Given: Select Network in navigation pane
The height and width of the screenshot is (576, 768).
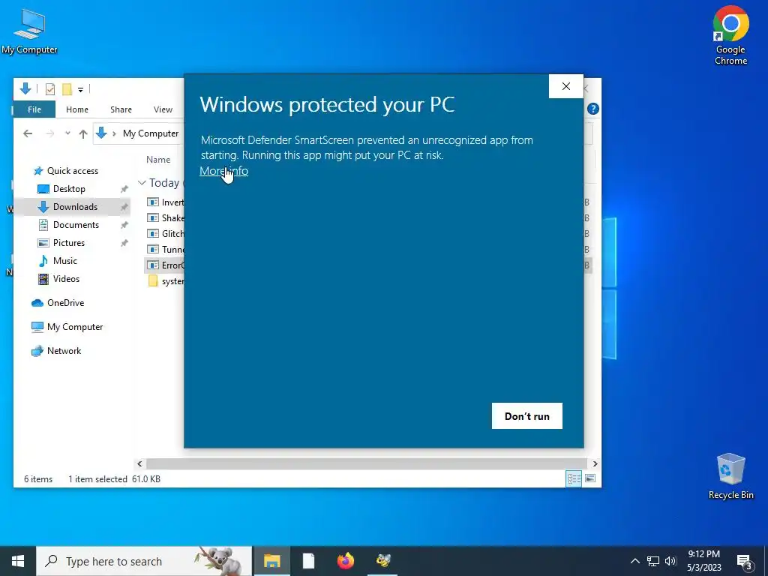Looking at the screenshot, I should [64, 351].
